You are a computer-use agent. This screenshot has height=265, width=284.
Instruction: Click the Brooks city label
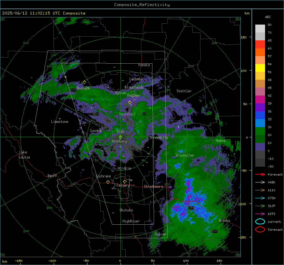point(224,221)
